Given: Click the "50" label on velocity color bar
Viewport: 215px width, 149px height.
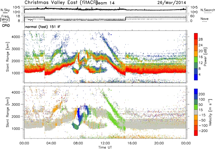Looking at the screenshot, I should click(200, 105).
